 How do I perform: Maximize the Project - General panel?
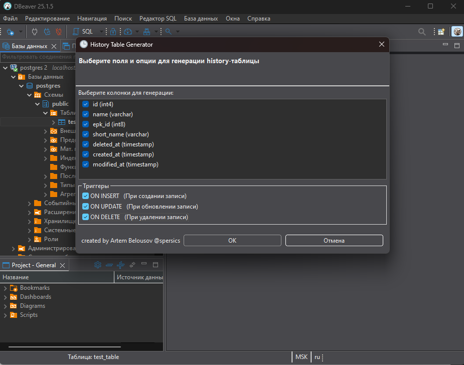coord(156,265)
